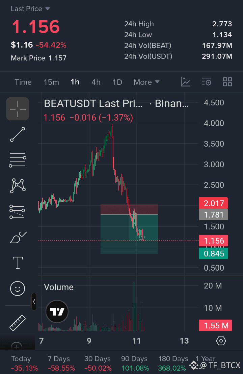This screenshot has height=374, width=243.
Task: Select the text annotation tool
Action: (18, 263)
